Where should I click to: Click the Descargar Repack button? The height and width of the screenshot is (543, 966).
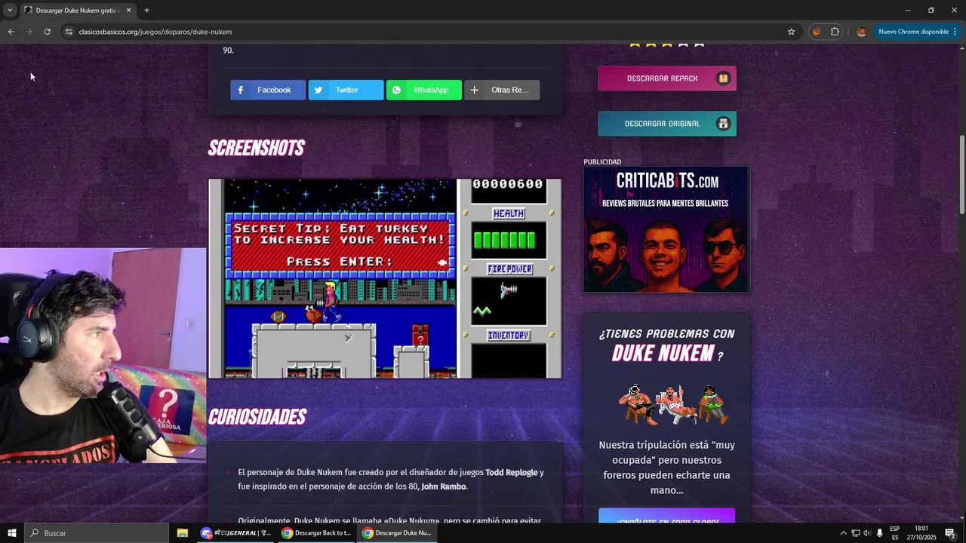pos(667,78)
